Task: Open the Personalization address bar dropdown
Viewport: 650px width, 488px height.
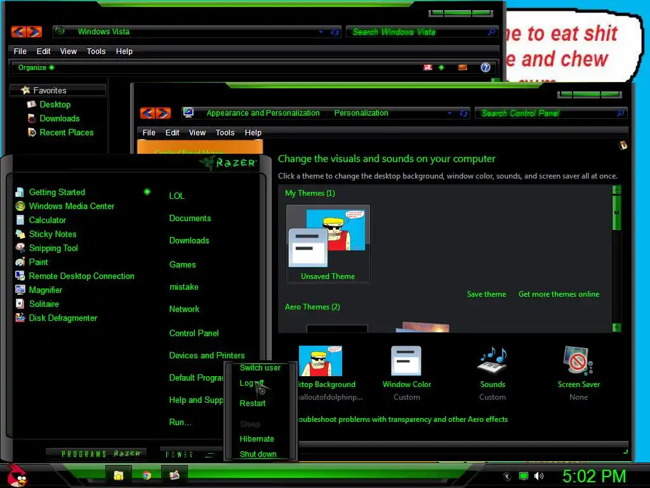Action: [449, 113]
